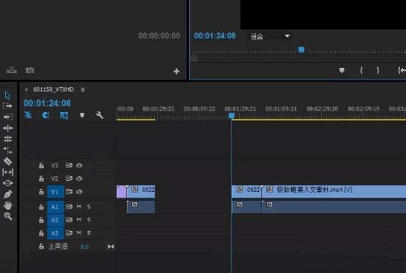Toggle sync lock on track A3
Image resolution: width=406 pixels, height=273 pixels.
69,233
